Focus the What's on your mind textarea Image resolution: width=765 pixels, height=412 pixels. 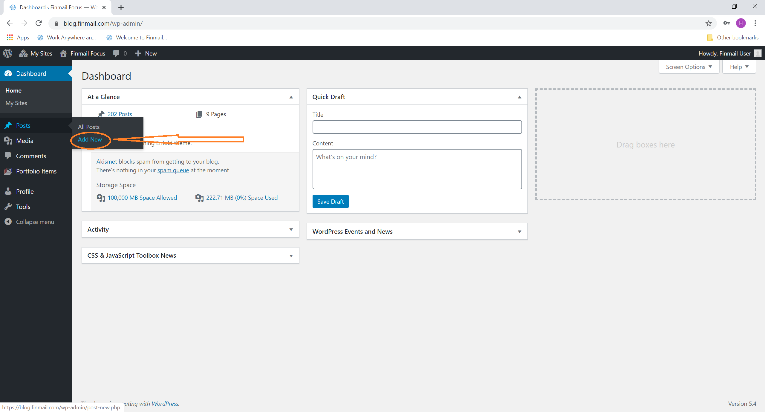(x=417, y=169)
